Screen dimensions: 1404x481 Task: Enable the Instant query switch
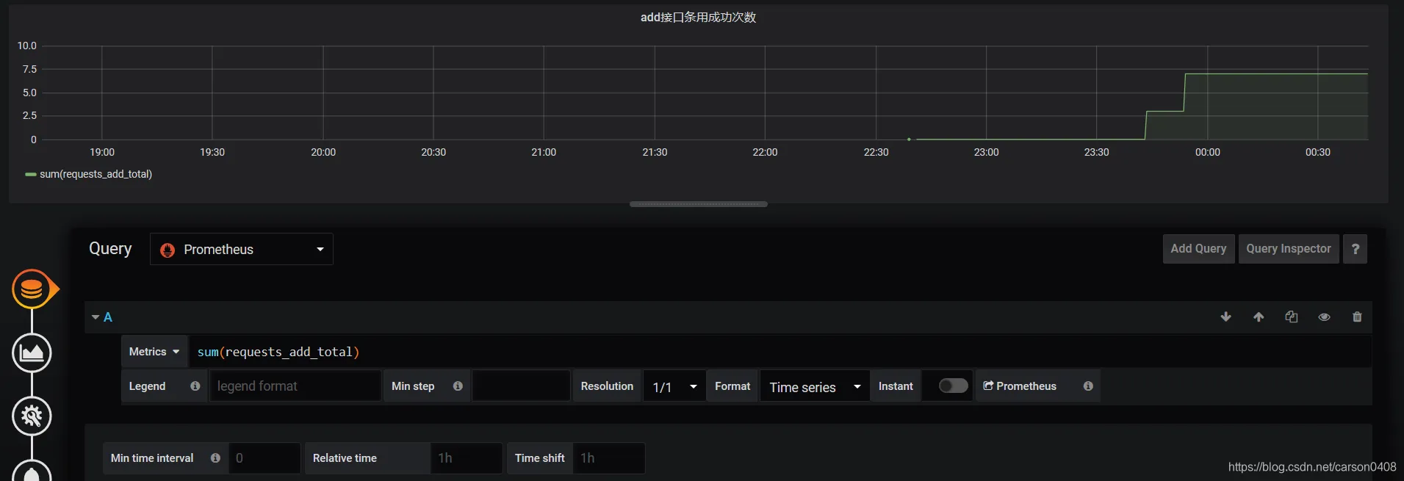(x=953, y=386)
